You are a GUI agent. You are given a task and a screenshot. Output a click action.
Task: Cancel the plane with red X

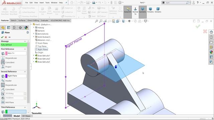point(6,37)
